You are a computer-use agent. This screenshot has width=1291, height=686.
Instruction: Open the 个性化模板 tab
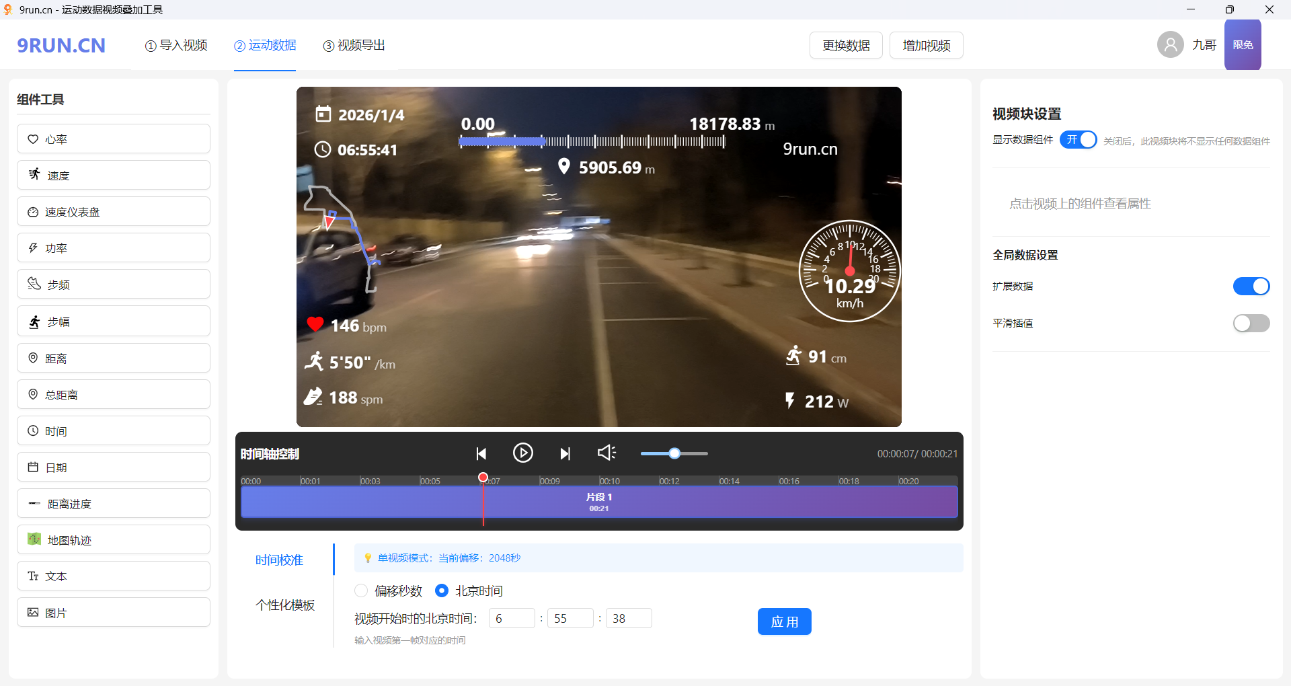[x=285, y=605]
